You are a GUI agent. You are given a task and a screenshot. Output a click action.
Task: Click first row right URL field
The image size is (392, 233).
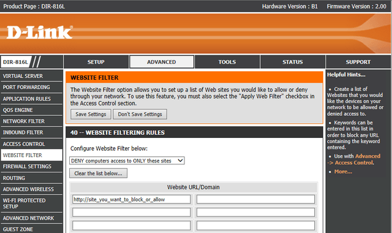click(255, 199)
